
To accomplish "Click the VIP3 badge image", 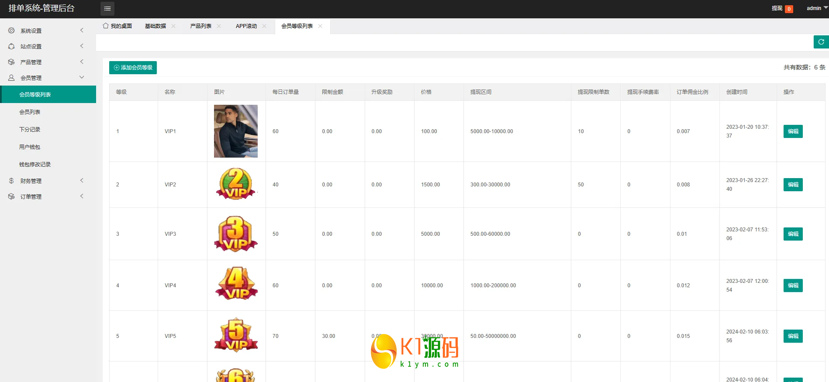I will click(236, 234).
